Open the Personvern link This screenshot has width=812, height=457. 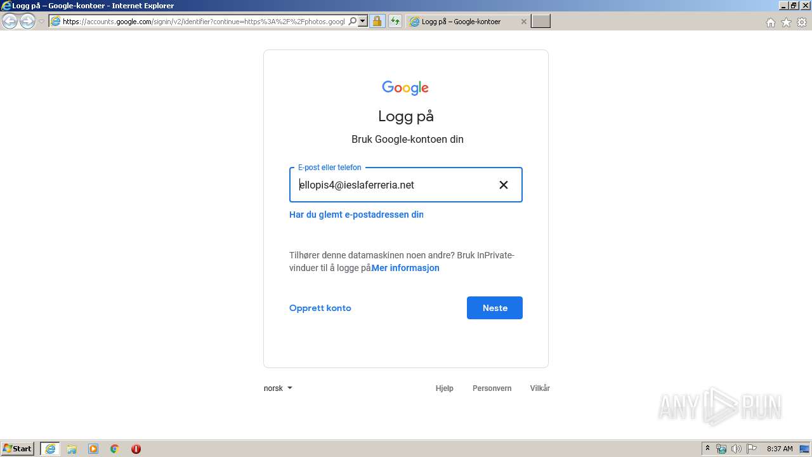point(492,388)
